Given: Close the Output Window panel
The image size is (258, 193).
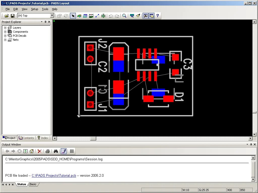Looking at the screenshot, I should click(255, 144).
